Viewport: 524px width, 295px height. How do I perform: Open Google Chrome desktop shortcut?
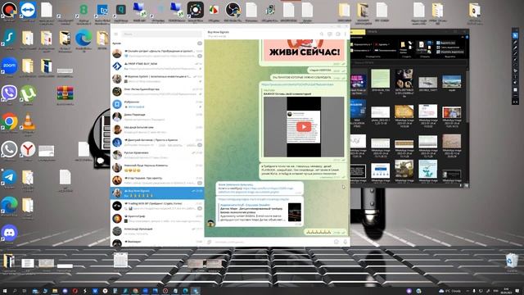pyautogui.click(x=9, y=122)
